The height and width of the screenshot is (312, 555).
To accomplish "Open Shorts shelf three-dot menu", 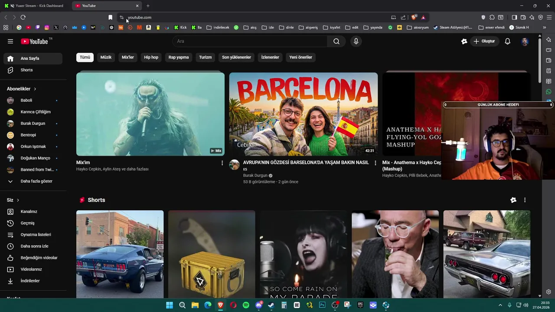I will tap(525, 200).
